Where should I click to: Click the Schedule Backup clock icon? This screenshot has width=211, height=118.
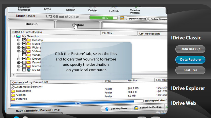pos(136,108)
